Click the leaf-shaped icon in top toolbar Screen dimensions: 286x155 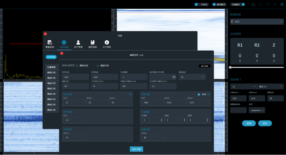(x=268, y=5)
